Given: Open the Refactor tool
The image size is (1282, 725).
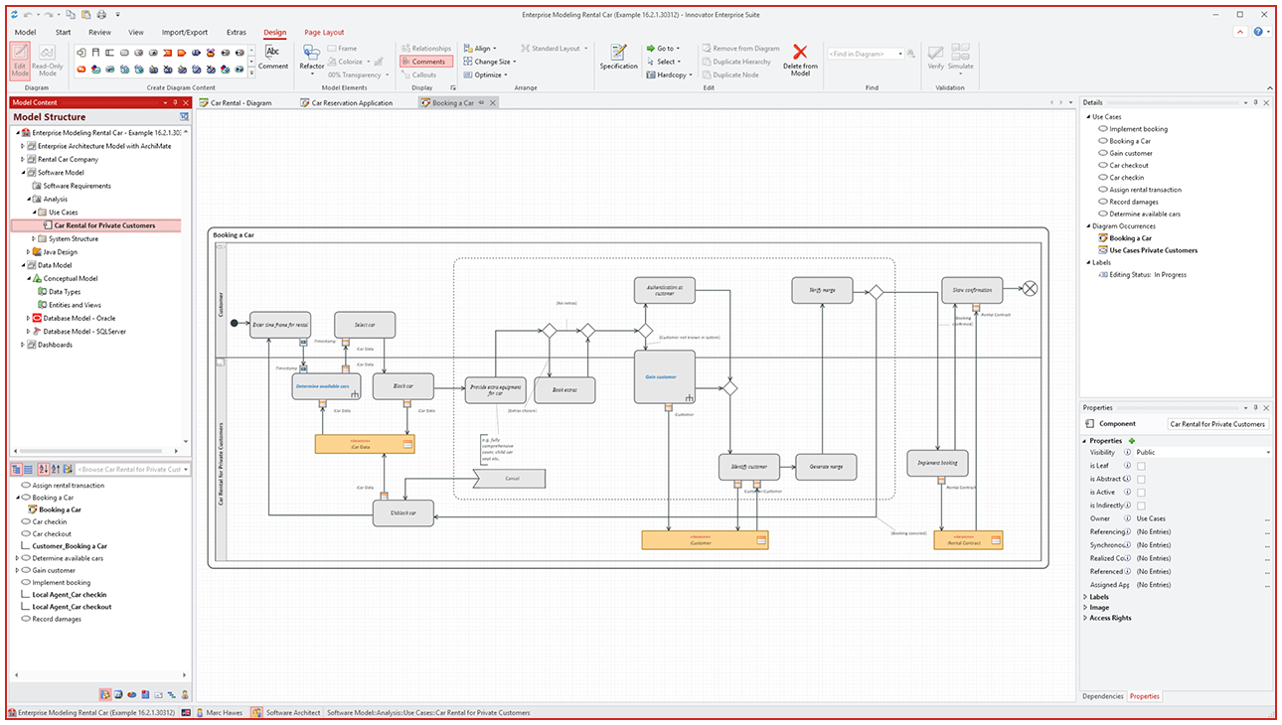Looking at the screenshot, I should tap(311, 58).
